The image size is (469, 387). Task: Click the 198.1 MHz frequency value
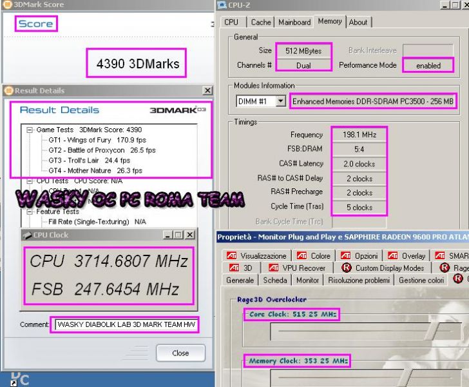point(359,135)
